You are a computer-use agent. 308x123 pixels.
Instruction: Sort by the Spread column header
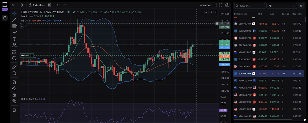pos(285,14)
